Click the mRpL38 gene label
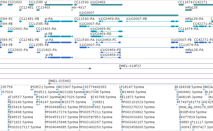Image resolution: width=213 pixels, height=131 pixels. [191, 7]
